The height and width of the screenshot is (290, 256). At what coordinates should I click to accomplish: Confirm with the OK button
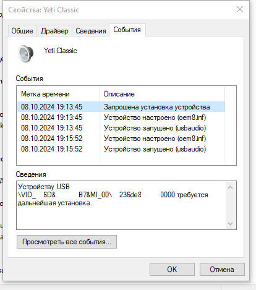172,269
